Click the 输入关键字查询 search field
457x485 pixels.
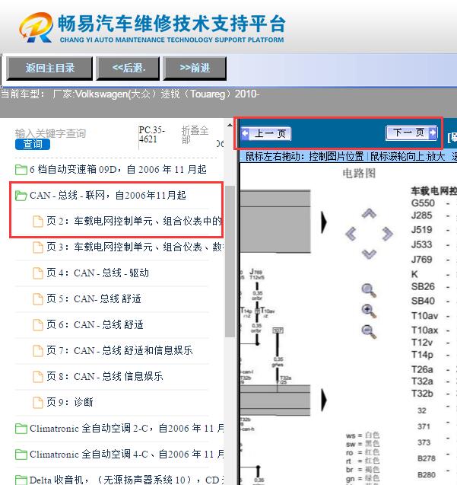click(50, 133)
